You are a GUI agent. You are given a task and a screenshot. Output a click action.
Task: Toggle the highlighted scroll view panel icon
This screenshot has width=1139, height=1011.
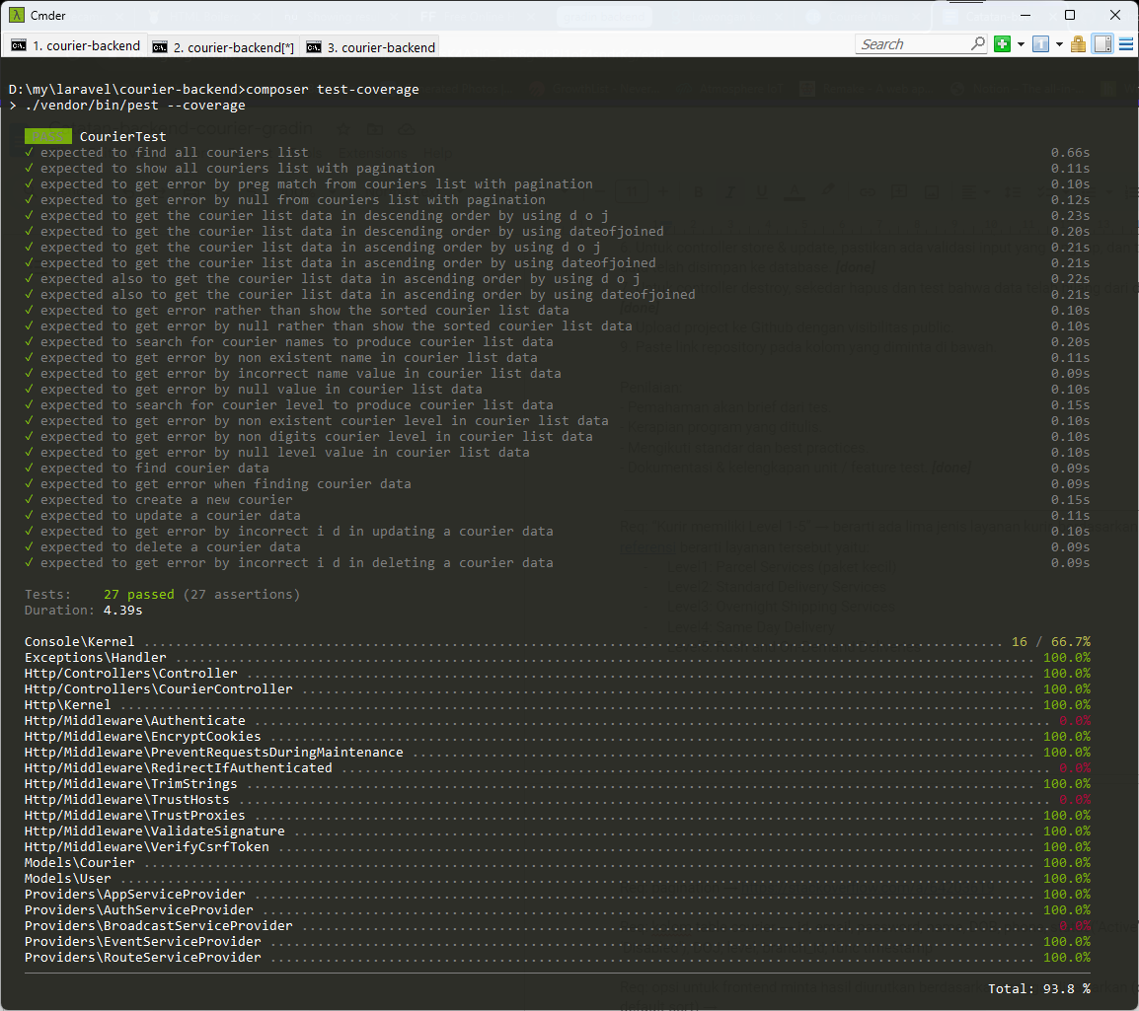1102,44
